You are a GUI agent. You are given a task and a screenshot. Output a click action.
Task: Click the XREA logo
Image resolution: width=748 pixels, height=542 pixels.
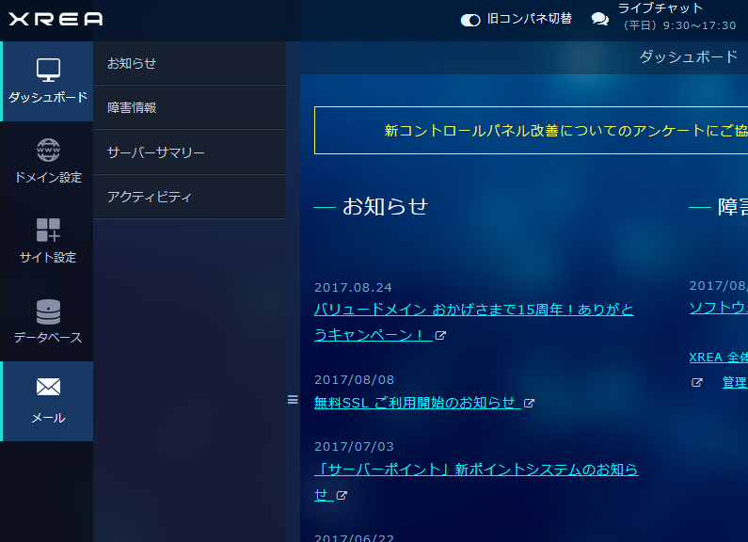tap(56, 19)
